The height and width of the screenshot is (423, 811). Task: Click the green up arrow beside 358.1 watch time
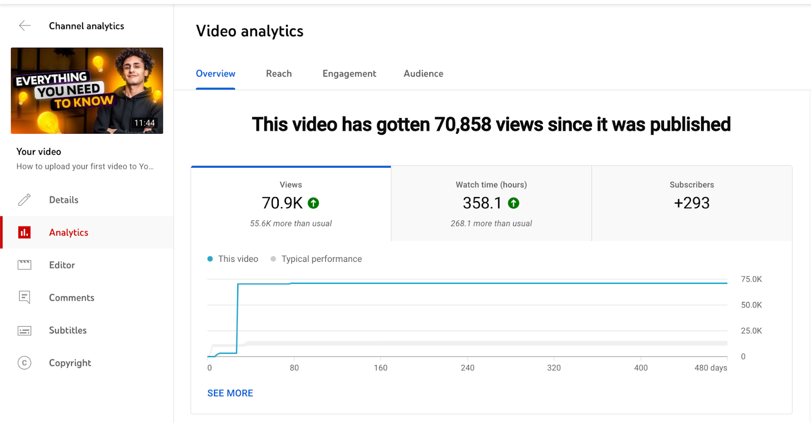click(x=513, y=203)
